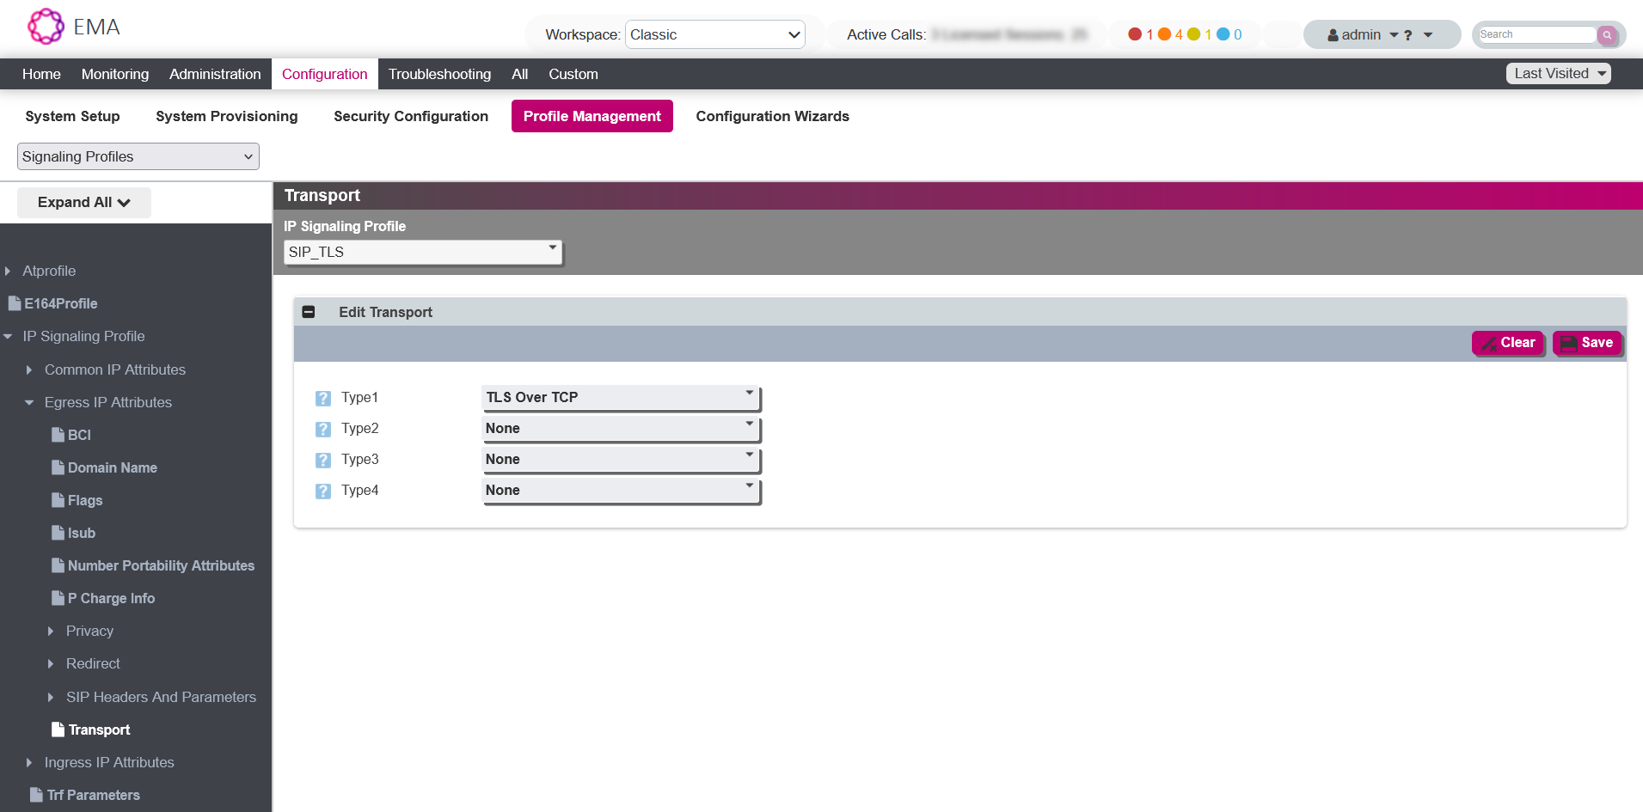Open the Workspace Classic dropdown
1643x812 pixels.
point(714,34)
